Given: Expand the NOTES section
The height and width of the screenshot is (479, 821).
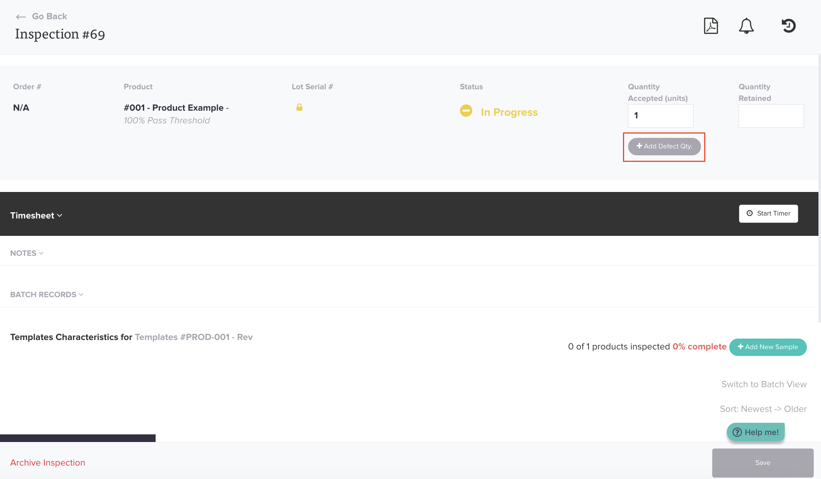Looking at the screenshot, I should 27,253.
